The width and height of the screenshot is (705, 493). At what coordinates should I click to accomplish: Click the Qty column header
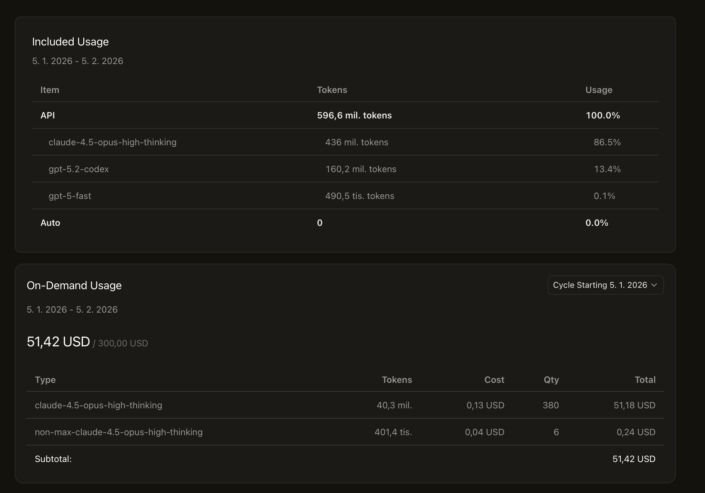551,380
